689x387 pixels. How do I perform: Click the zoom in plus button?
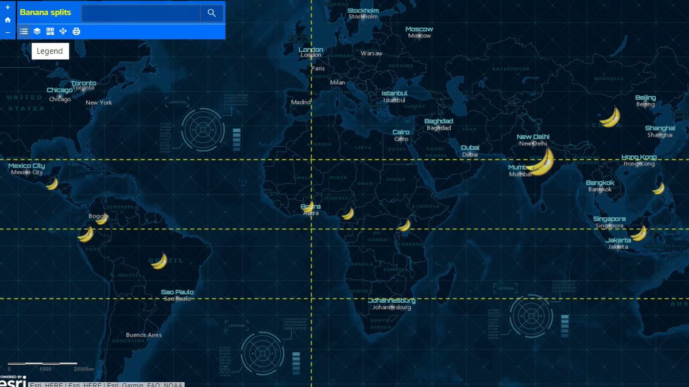click(7, 7)
